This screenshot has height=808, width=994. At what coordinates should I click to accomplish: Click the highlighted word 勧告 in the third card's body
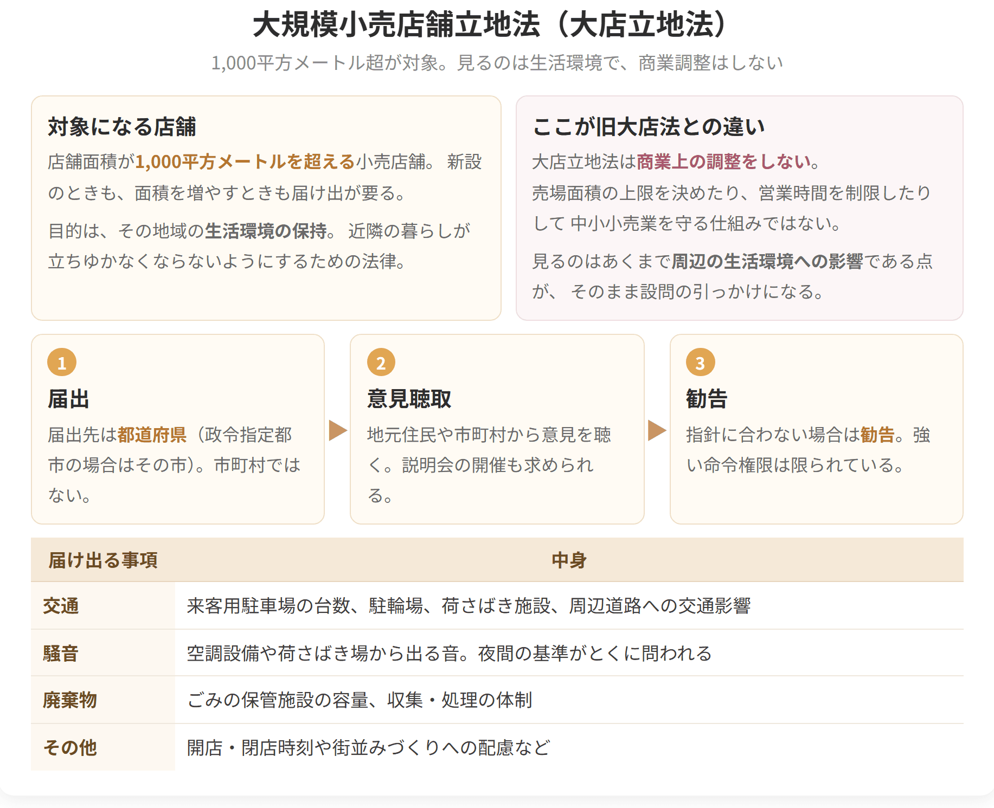point(877,435)
